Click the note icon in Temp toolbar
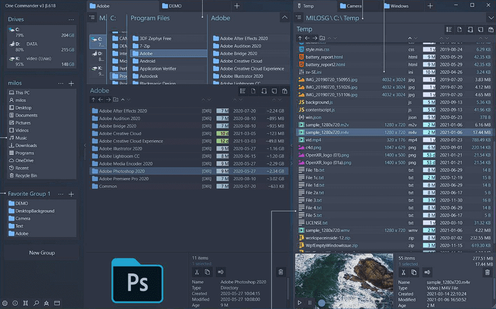Image resolution: width=496 pixels, height=309 pixels. (481, 29)
